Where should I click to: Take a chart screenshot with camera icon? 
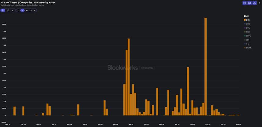pos(250,3)
